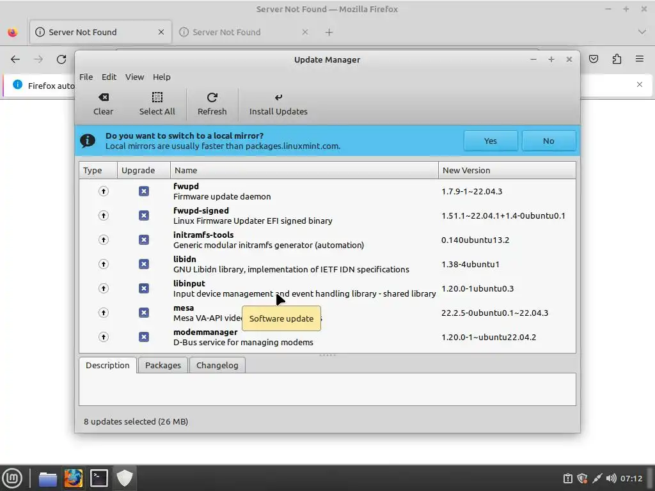Image resolution: width=655 pixels, height=491 pixels.
Task: Click the volume icon in system tray
Action: click(611, 478)
